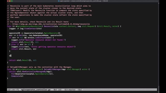Click the 'Bot L62' position indicator
The width and height of the screenshot is (166, 93).
point(58,90)
